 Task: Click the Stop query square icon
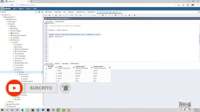103,15
